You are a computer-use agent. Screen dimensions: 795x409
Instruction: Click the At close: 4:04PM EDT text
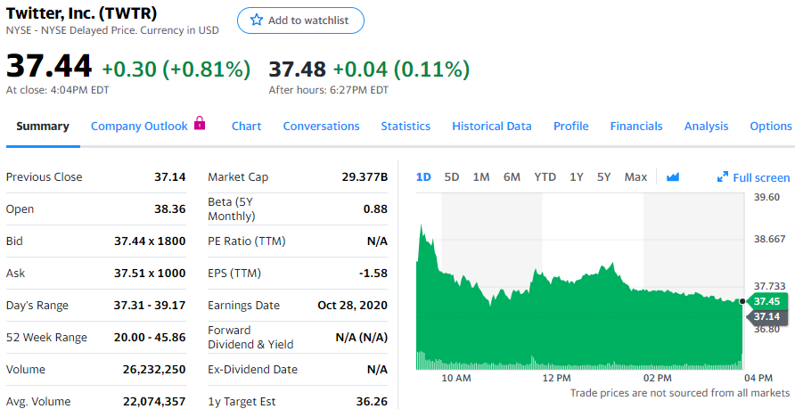57,90
